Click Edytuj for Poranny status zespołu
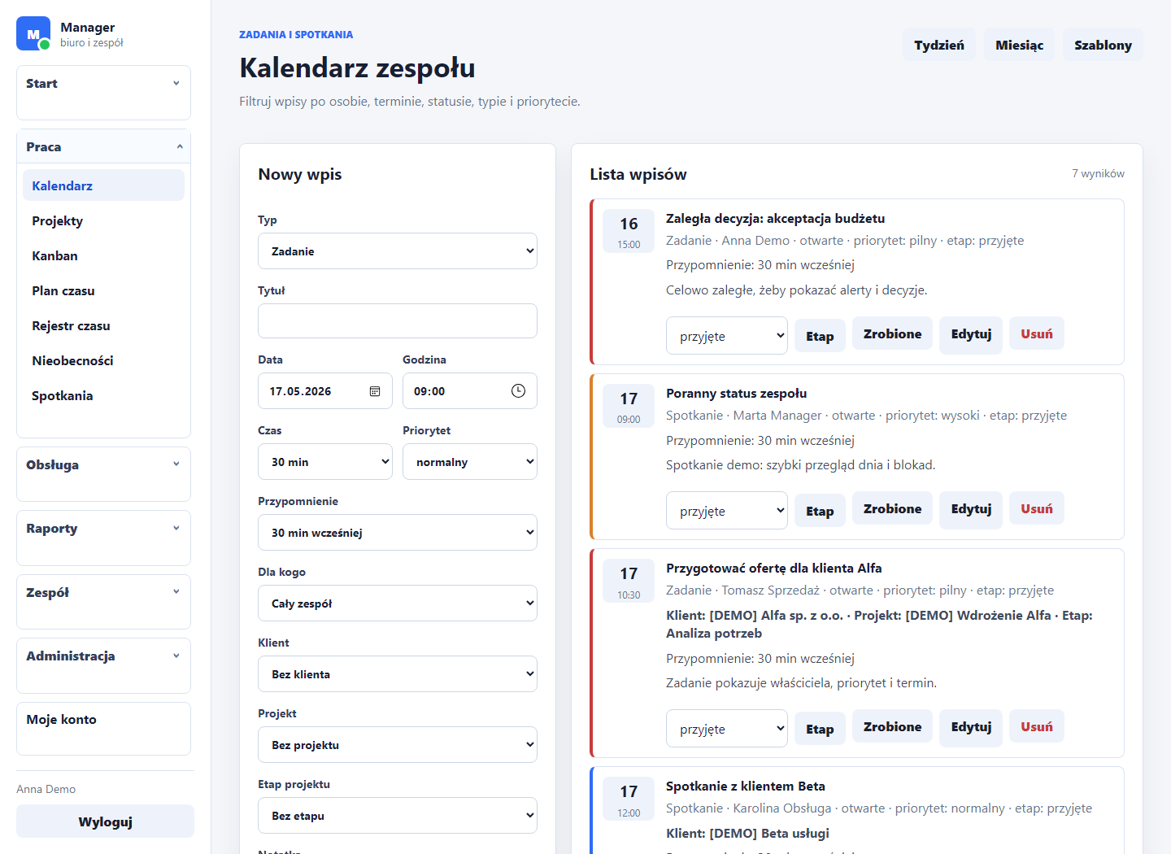 [x=971, y=508]
